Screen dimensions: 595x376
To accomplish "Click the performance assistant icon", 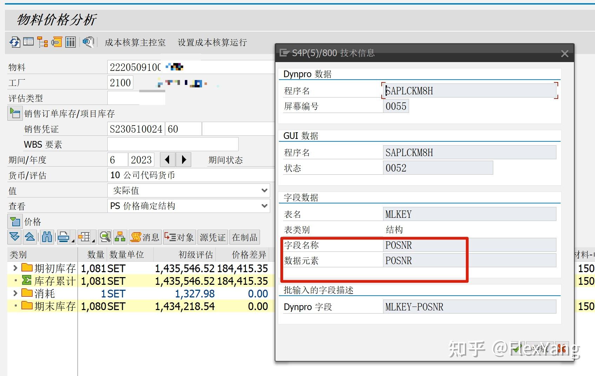I will point(88,42).
